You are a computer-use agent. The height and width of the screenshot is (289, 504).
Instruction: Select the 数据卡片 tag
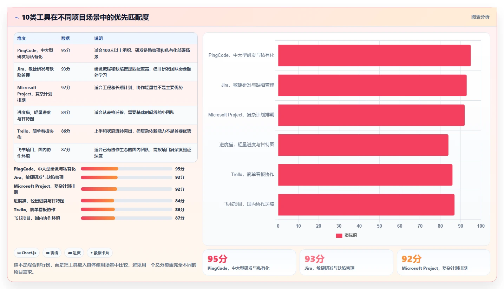pyautogui.click(x=100, y=253)
